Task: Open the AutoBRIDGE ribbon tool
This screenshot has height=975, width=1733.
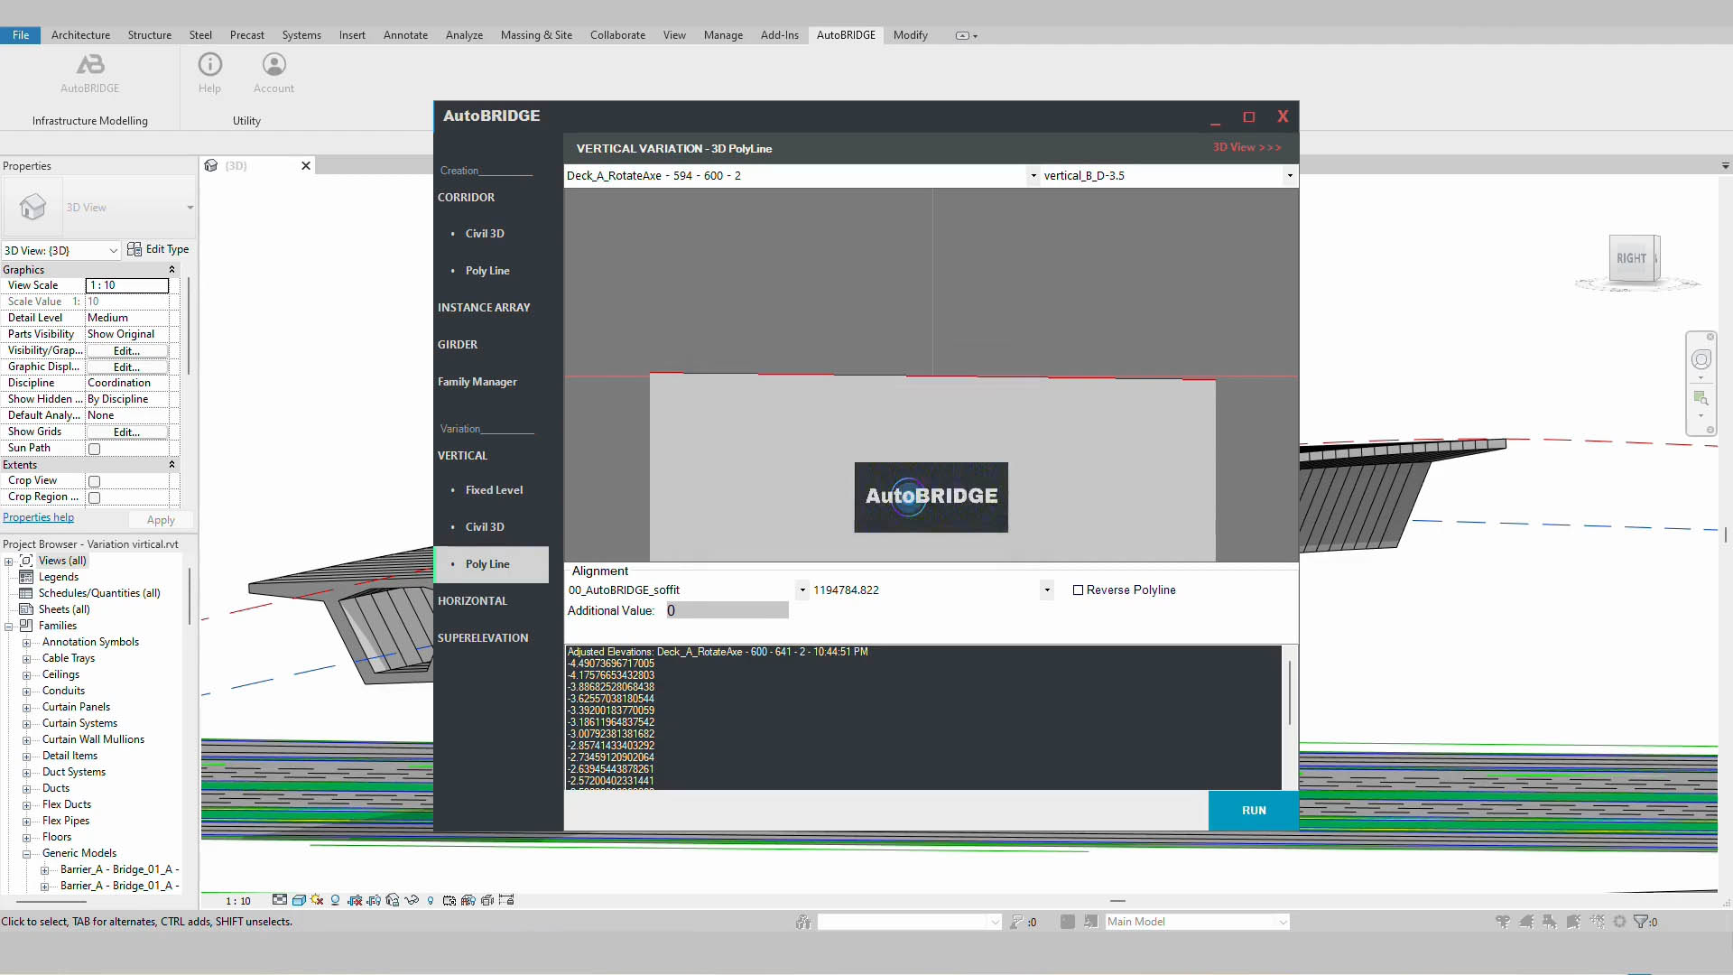Action: pos(90,72)
